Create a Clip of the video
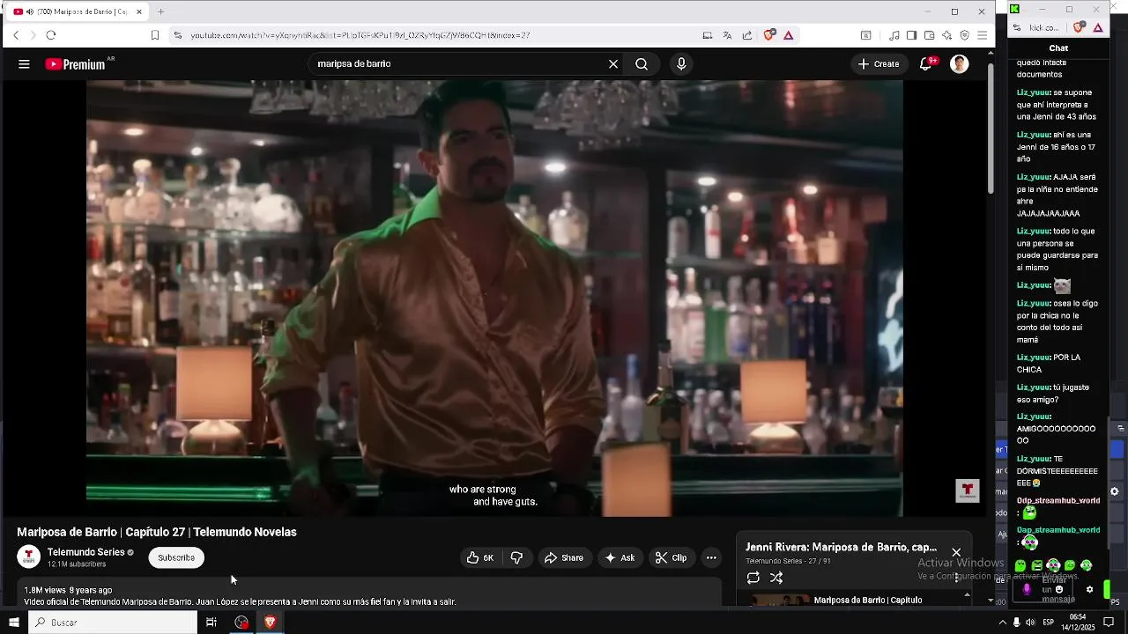 (672, 557)
